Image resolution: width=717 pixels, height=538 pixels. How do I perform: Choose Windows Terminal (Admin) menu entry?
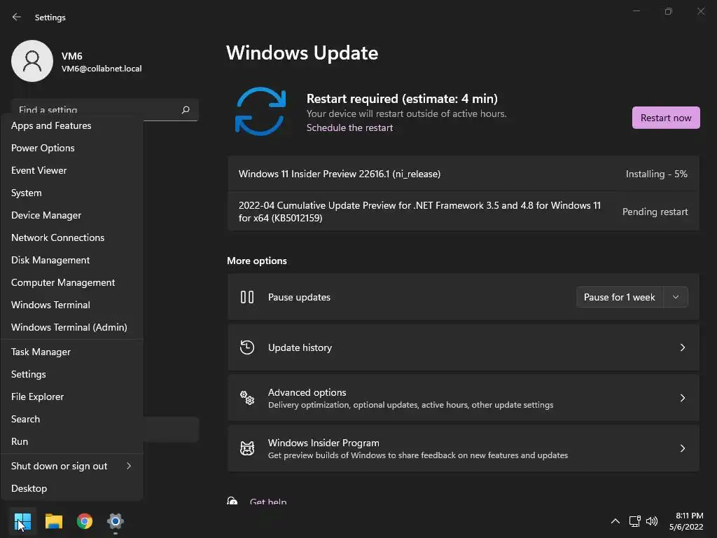click(x=69, y=327)
